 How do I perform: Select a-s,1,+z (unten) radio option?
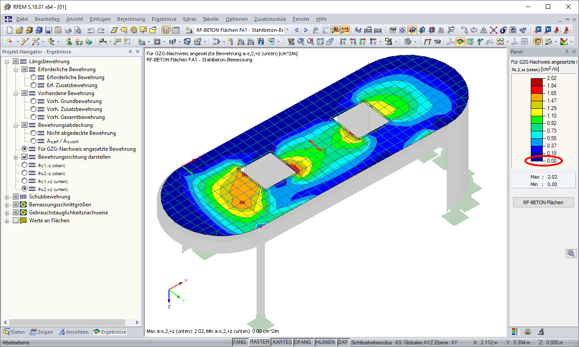pos(24,181)
